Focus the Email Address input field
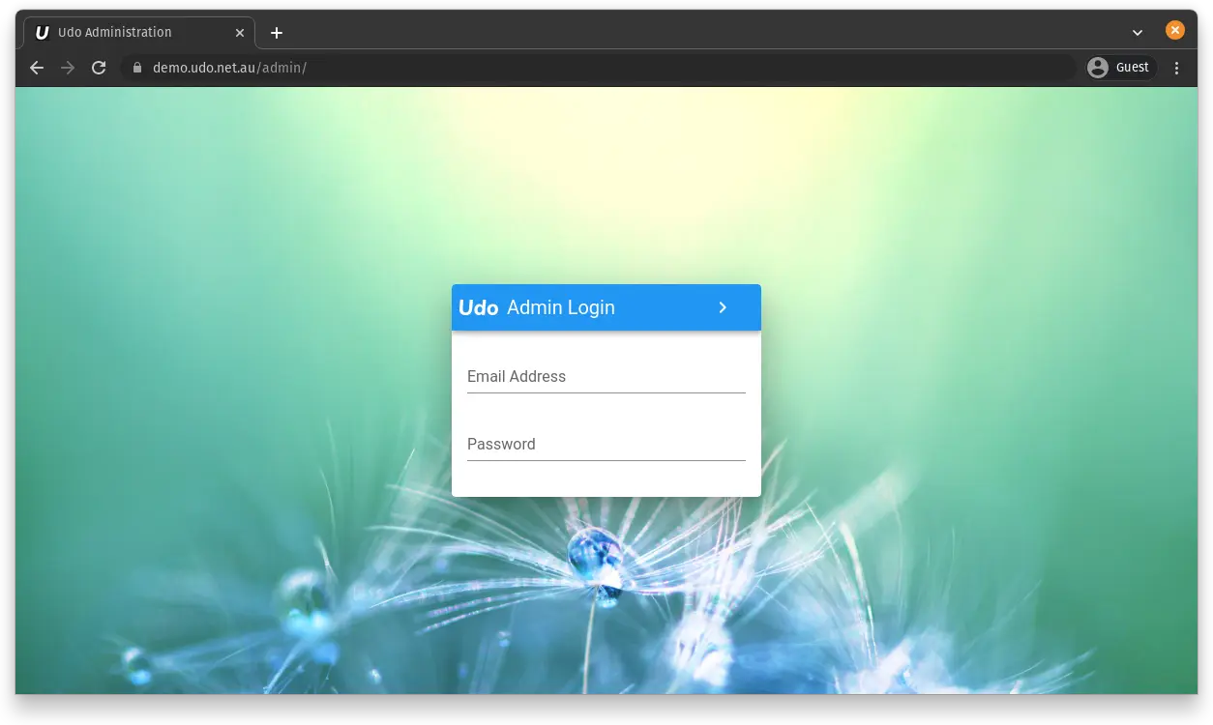The height and width of the screenshot is (725, 1213). point(606,377)
